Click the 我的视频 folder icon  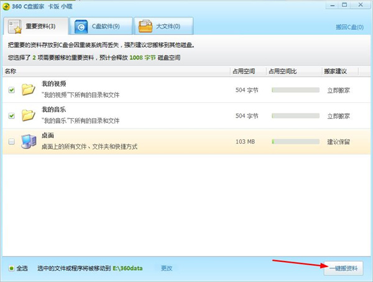click(28, 90)
